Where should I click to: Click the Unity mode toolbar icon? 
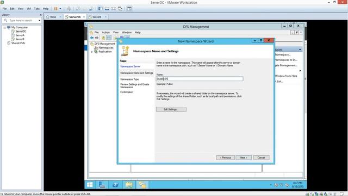(120, 9)
